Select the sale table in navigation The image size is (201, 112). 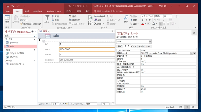(21, 46)
